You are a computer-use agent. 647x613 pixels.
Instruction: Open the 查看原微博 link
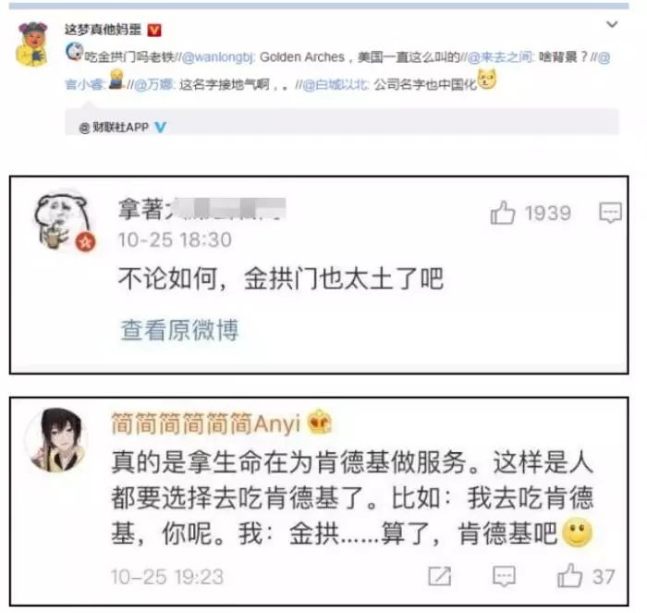[x=179, y=330]
